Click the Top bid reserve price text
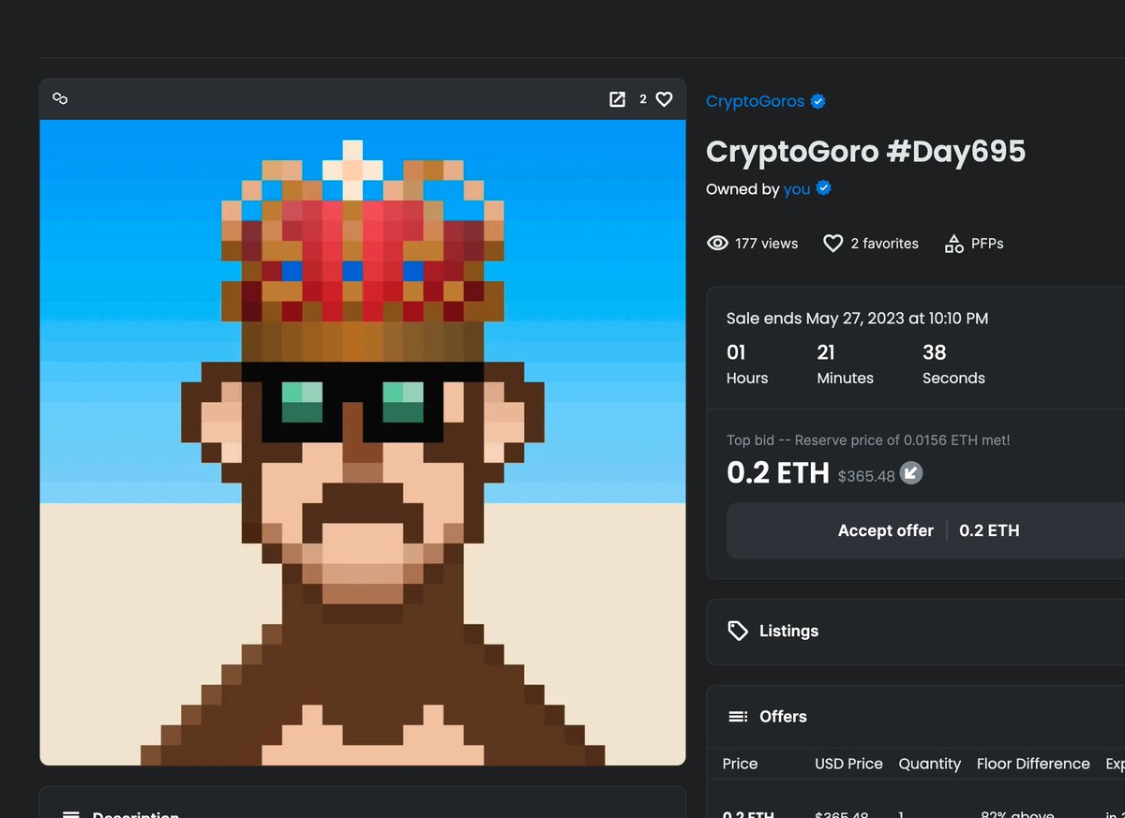This screenshot has width=1125, height=818. (868, 440)
